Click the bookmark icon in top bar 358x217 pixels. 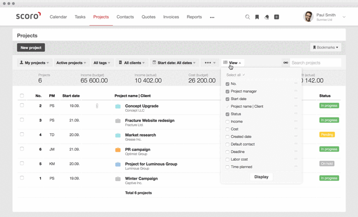coord(257,17)
